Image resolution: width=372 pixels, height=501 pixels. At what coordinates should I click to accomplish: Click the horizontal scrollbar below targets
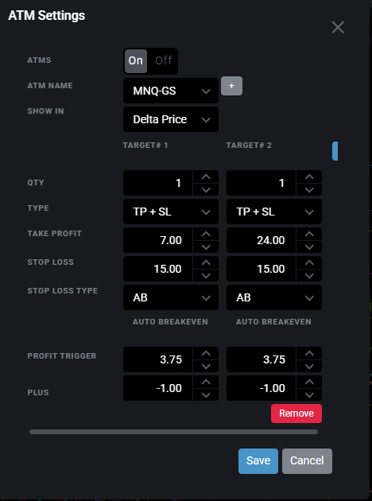174,432
